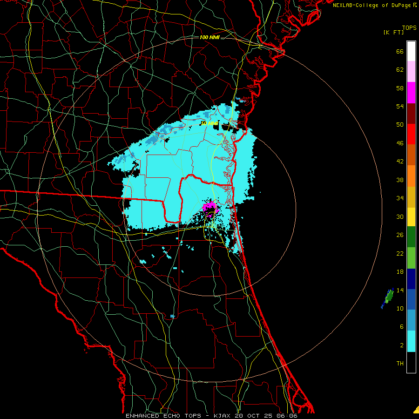The image size is (419, 419).
Task: Click the ENHANCED ECHO TOPS caption text
Action: point(163,416)
